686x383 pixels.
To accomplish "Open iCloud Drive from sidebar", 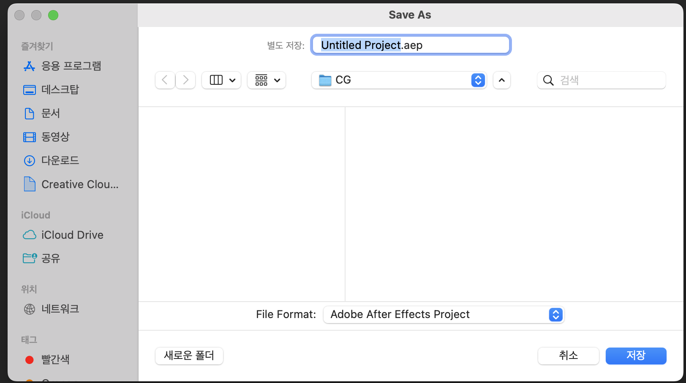I will pyautogui.click(x=72, y=235).
